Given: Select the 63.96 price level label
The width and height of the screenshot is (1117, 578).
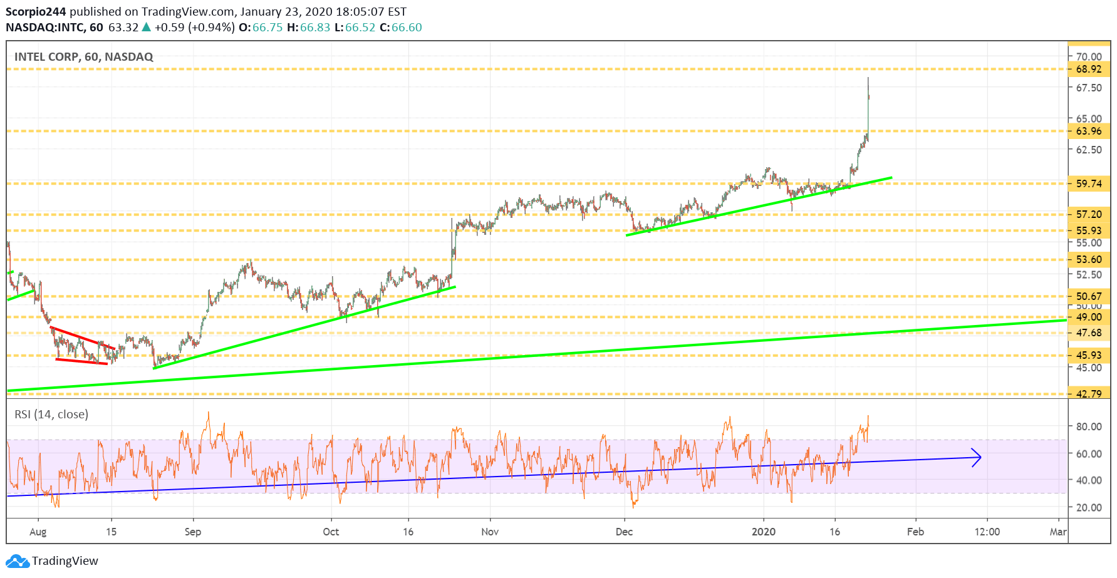Looking at the screenshot, I should 1089,131.
